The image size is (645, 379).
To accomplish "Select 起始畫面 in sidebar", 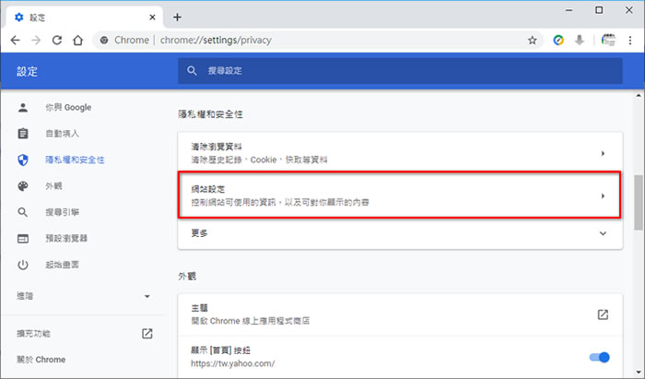I will (x=62, y=265).
